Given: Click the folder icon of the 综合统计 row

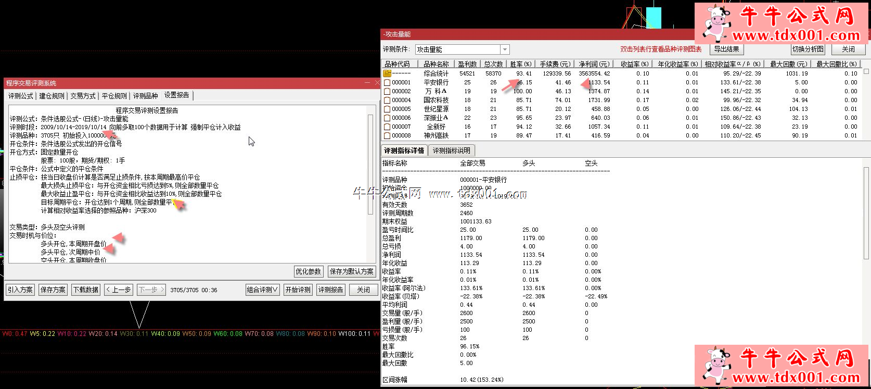Looking at the screenshot, I should (387, 73).
